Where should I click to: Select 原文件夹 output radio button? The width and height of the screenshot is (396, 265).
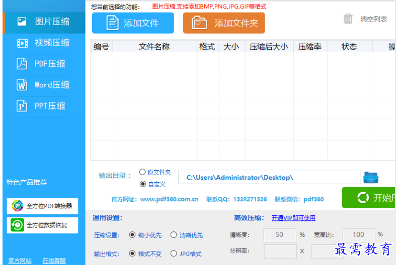click(x=143, y=172)
